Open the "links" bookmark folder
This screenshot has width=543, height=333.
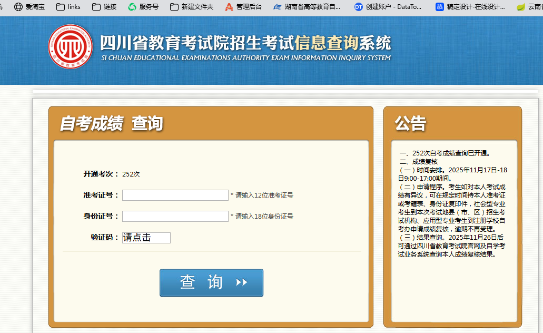(x=68, y=7)
